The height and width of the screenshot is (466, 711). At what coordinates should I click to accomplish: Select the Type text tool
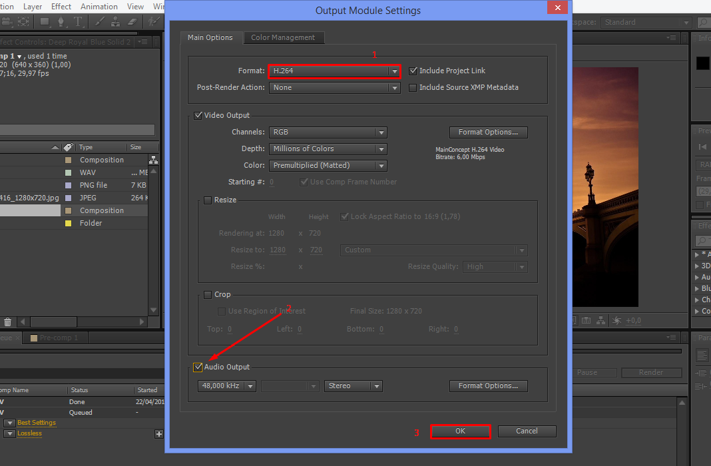point(78,21)
